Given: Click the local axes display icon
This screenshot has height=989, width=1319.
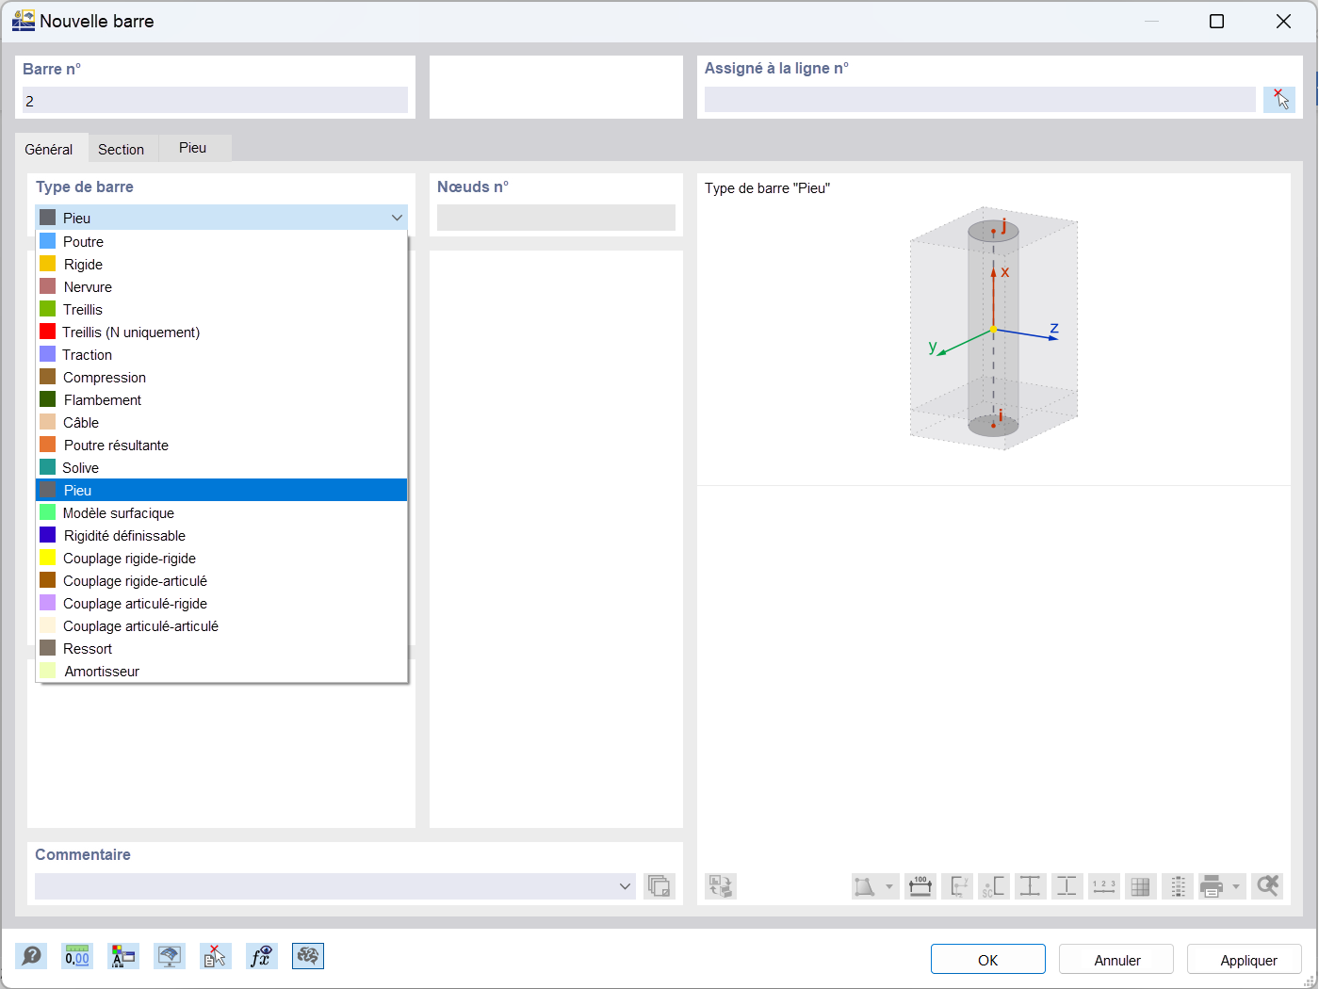Looking at the screenshot, I should [x=957, y=886].
